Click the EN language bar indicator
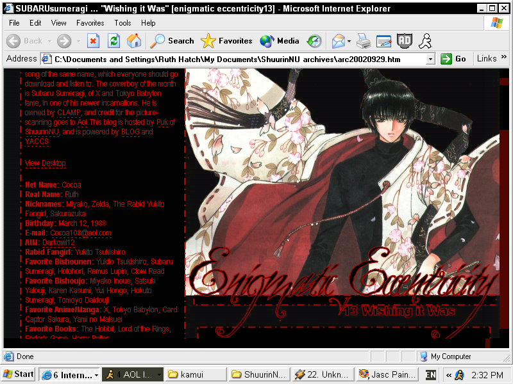This screenshot has height=384, width=513. tap(430, 374)
